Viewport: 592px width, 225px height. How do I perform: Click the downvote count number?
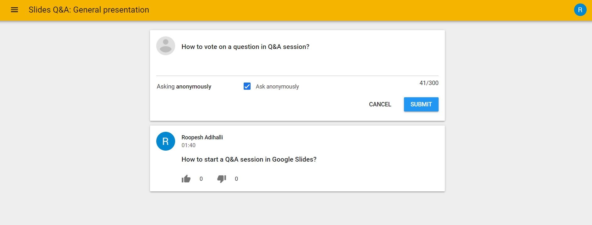tap(236, 179)
